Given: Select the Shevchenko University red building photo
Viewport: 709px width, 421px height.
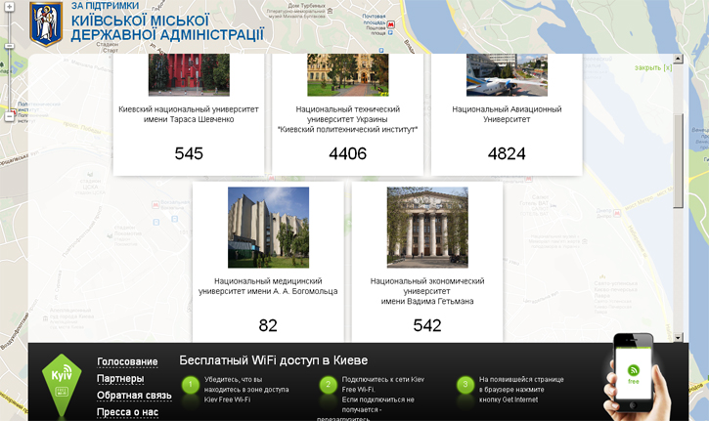Looking at the screenshot, I should coord(189,75).
